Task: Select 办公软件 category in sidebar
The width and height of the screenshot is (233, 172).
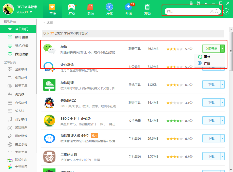Action: point(18,102)
